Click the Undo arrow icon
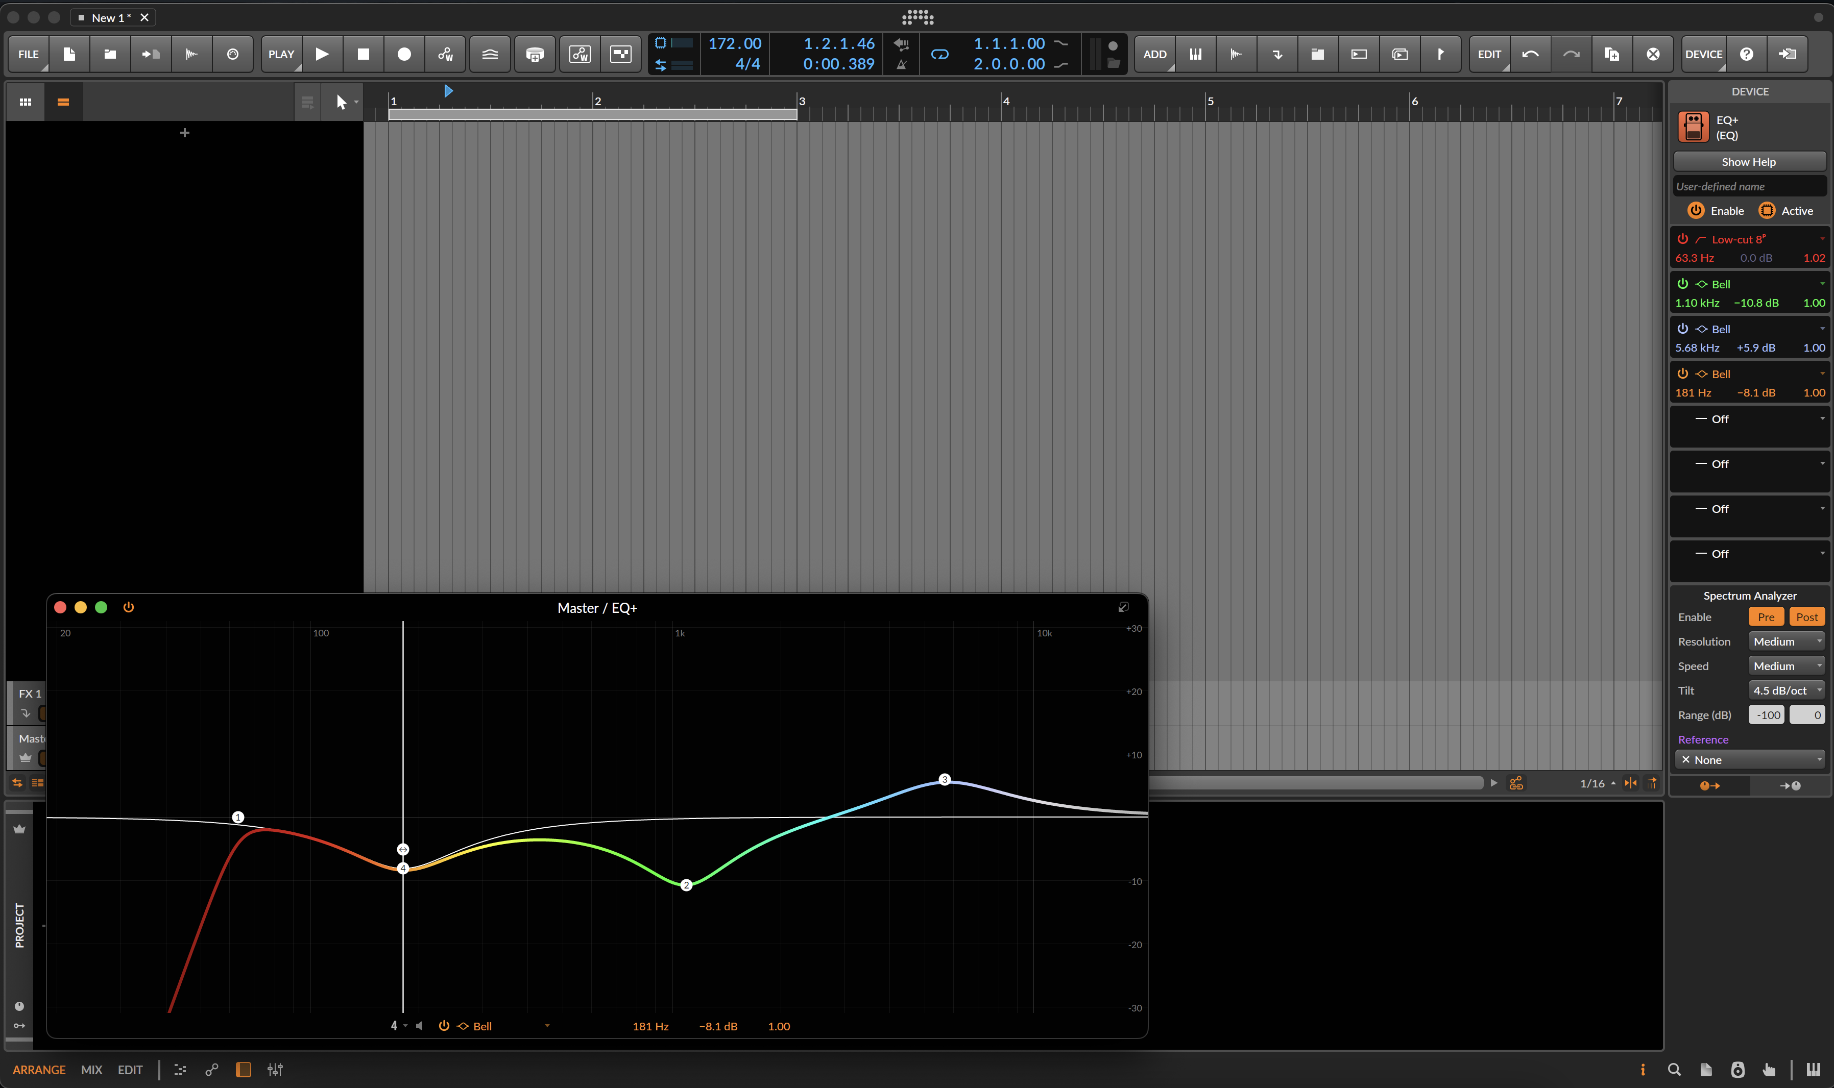 coord(1530,54)
